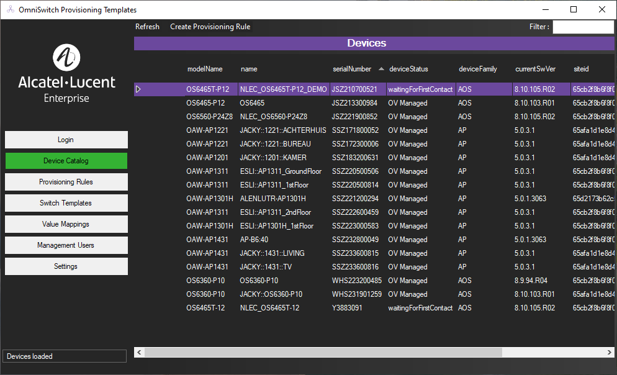The image size is (617, 375).
Task: Select JACKY::1221::BUREAU device row
Action: 374,144
